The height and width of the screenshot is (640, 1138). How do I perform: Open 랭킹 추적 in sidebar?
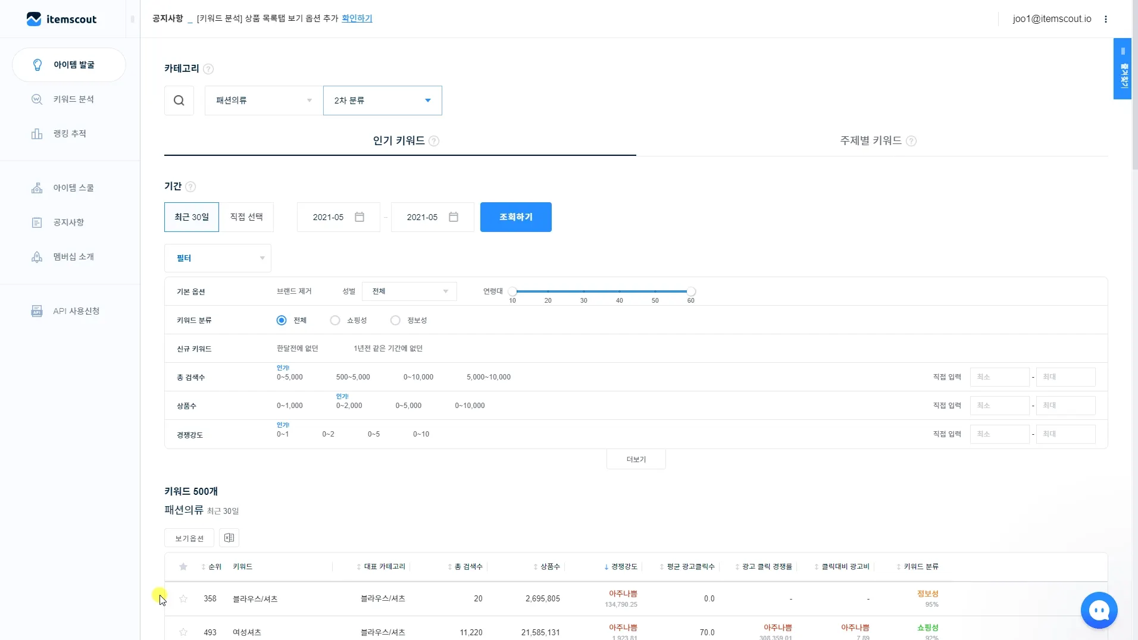tap(70, 134)
